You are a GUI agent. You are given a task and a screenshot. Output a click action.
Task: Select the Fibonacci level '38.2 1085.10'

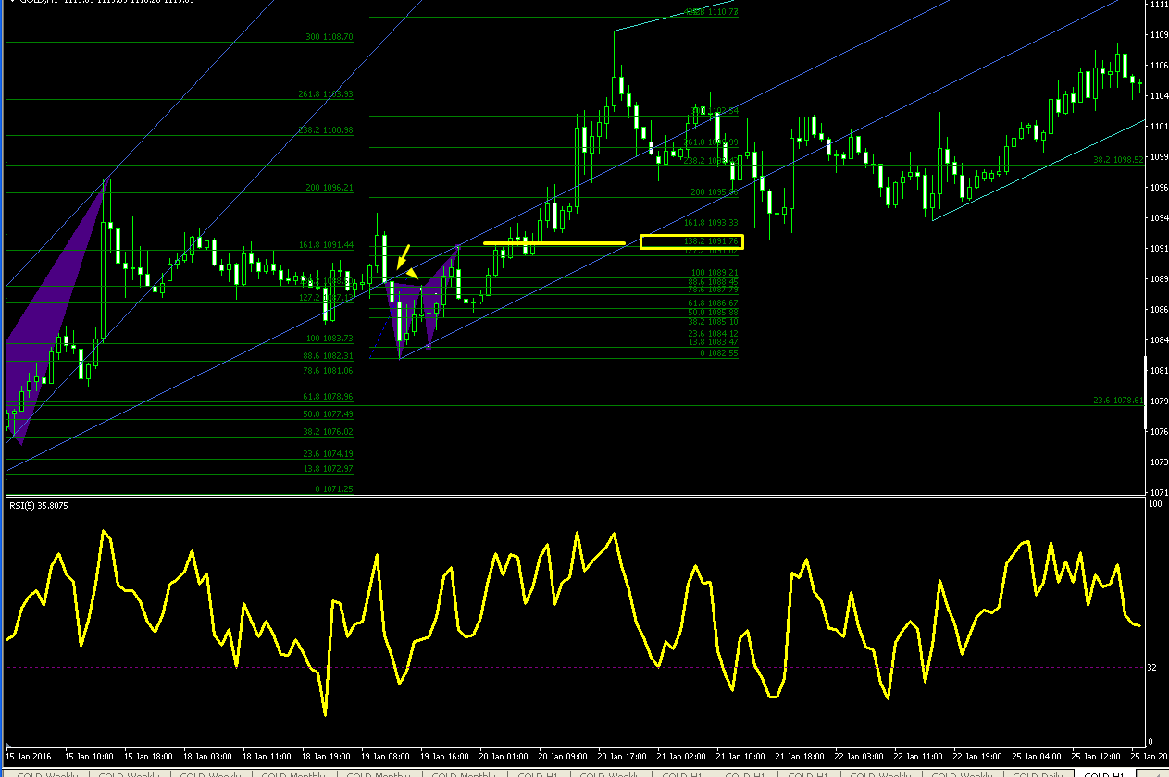pyautogui.click(x=713, y=322)
